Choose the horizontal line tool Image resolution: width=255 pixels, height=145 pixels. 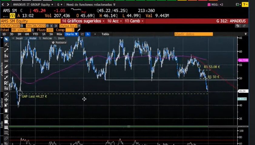point(6,61)
